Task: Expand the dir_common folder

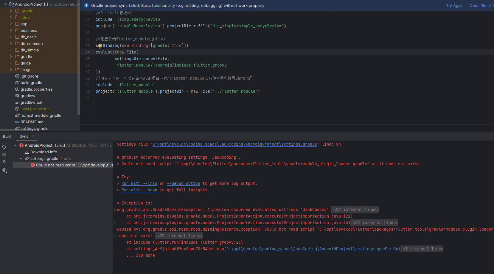Action: coord(11,43)
